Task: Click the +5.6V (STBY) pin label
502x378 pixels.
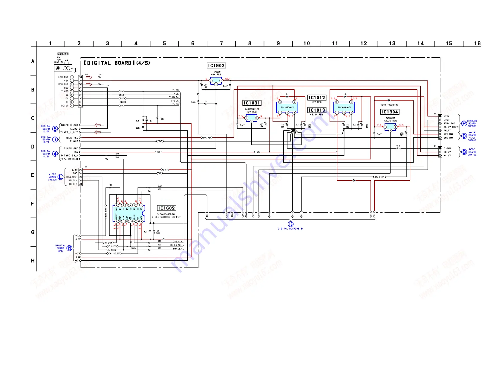Action: coord(451,127)
